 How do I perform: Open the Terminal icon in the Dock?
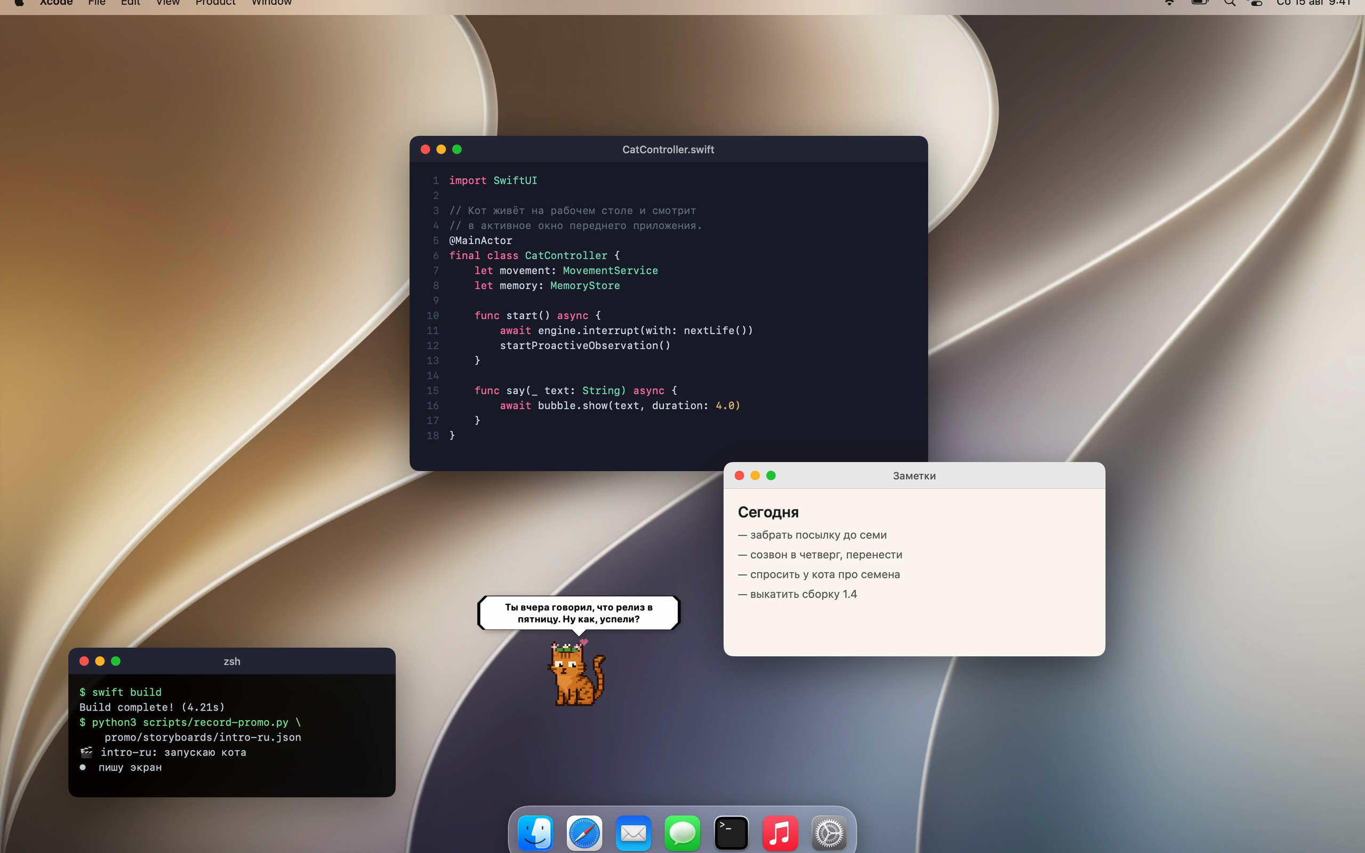[731, 832]
